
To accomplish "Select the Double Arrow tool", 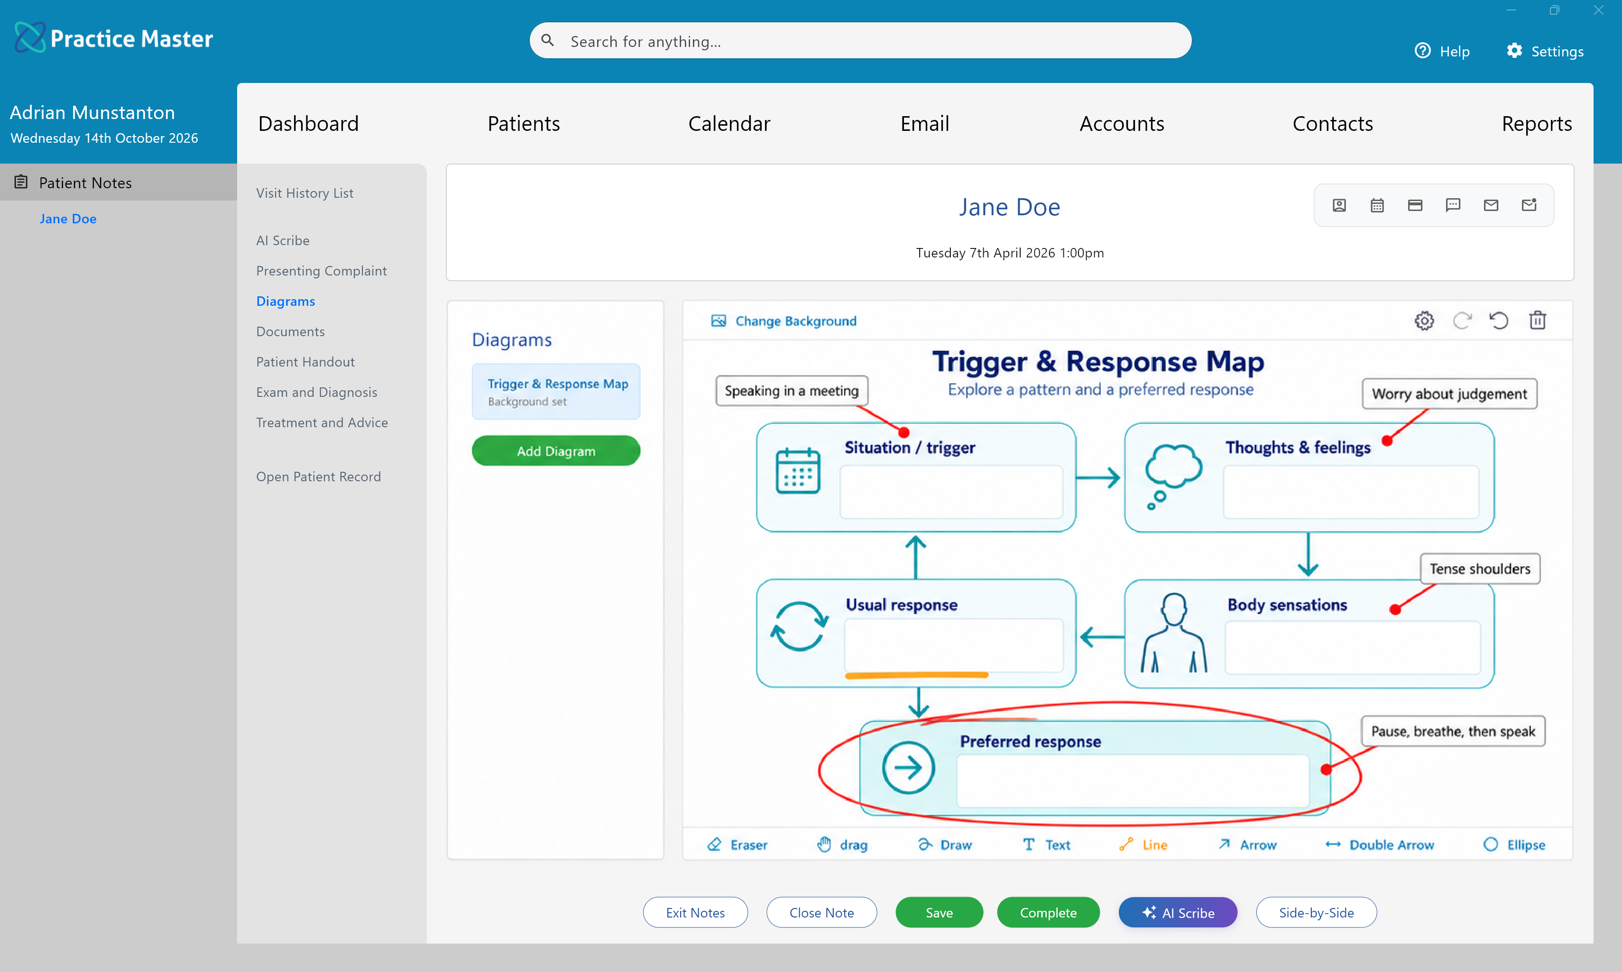I will (1379, 845).
